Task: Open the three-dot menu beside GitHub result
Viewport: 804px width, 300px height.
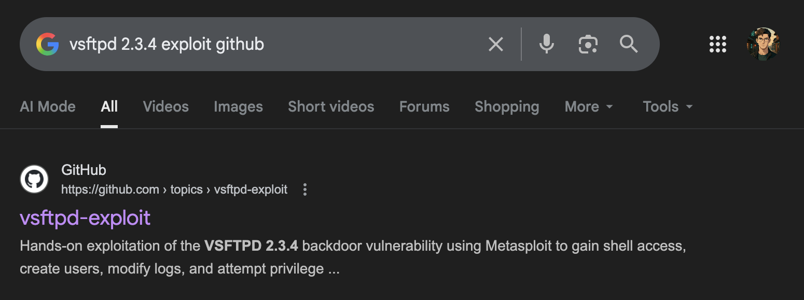Action: click(x=305, y=189)
